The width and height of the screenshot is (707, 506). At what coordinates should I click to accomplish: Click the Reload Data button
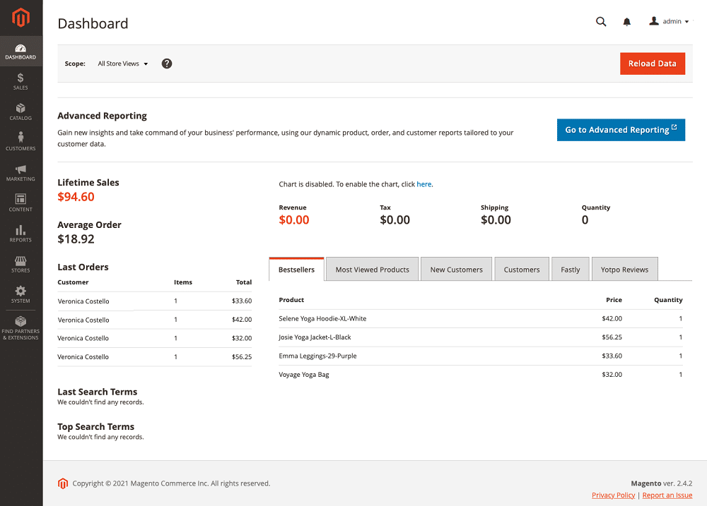652,63
